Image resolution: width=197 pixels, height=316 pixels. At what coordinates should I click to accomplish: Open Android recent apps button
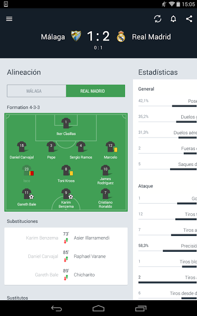click(141, 308)
